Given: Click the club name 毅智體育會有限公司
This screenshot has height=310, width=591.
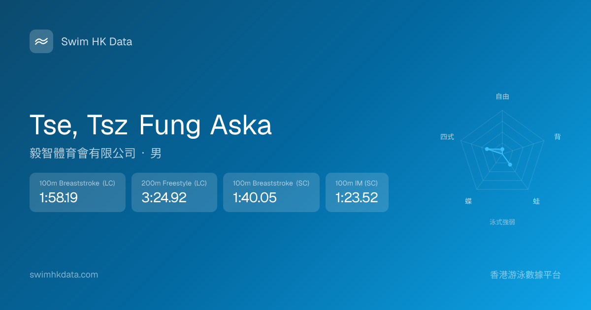Looking at the screenshot, I should click(x=82, y=154).
